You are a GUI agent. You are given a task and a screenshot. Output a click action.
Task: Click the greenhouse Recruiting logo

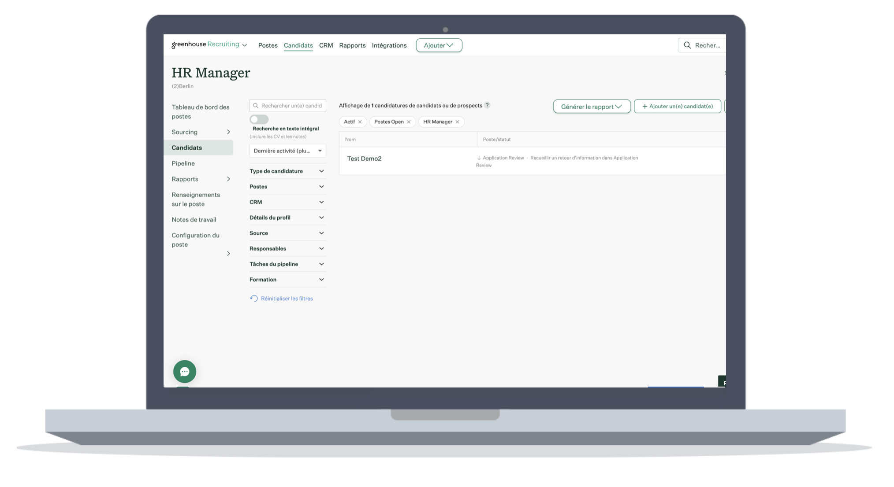[205, 44]
